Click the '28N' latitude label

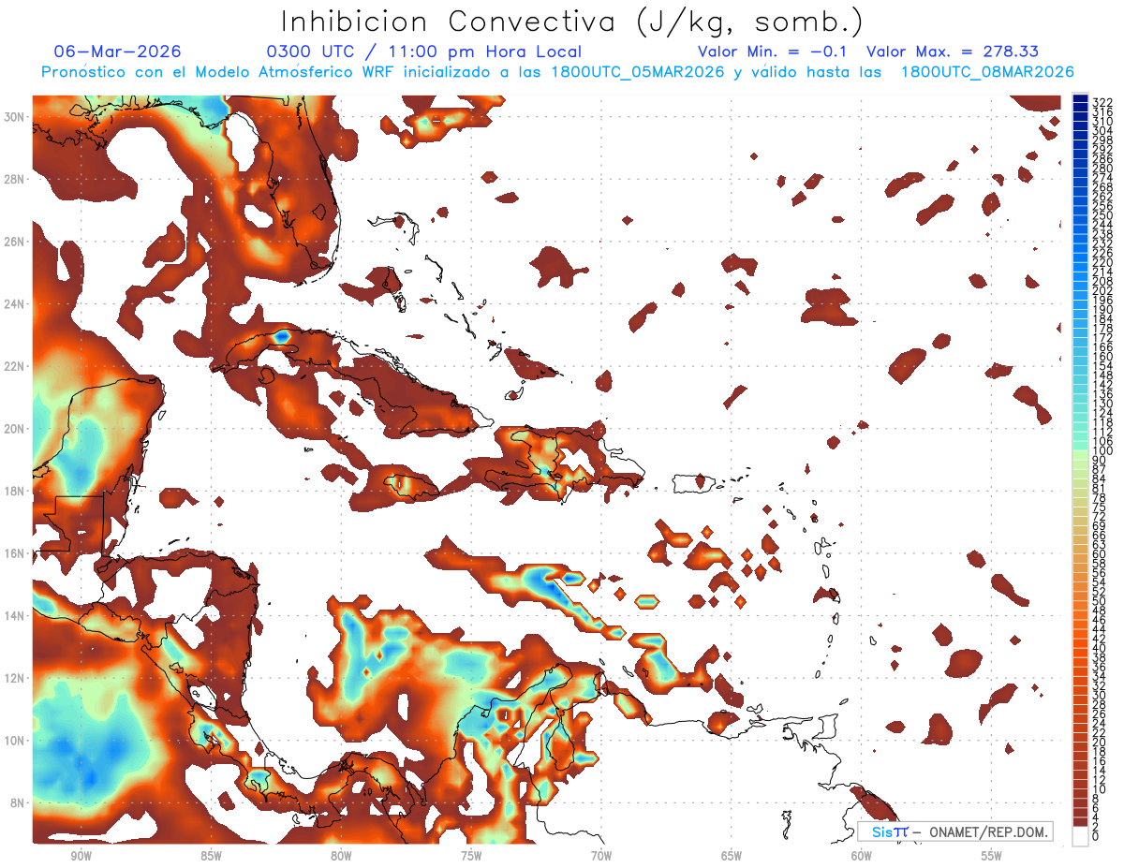(x=15, y=179)
